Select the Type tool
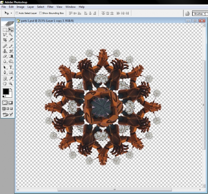The width and height of the screenshot is (208, 194). [x=11, y=67]
